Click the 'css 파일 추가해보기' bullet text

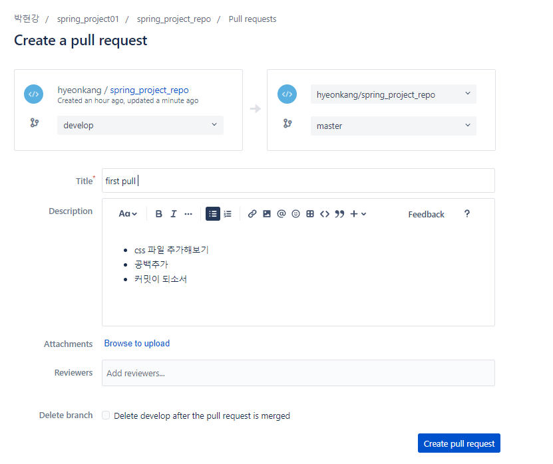tap(172, 250)
